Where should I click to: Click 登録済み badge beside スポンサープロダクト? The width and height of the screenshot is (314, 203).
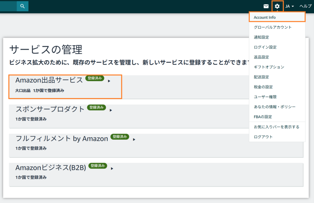tap(96, 107)
